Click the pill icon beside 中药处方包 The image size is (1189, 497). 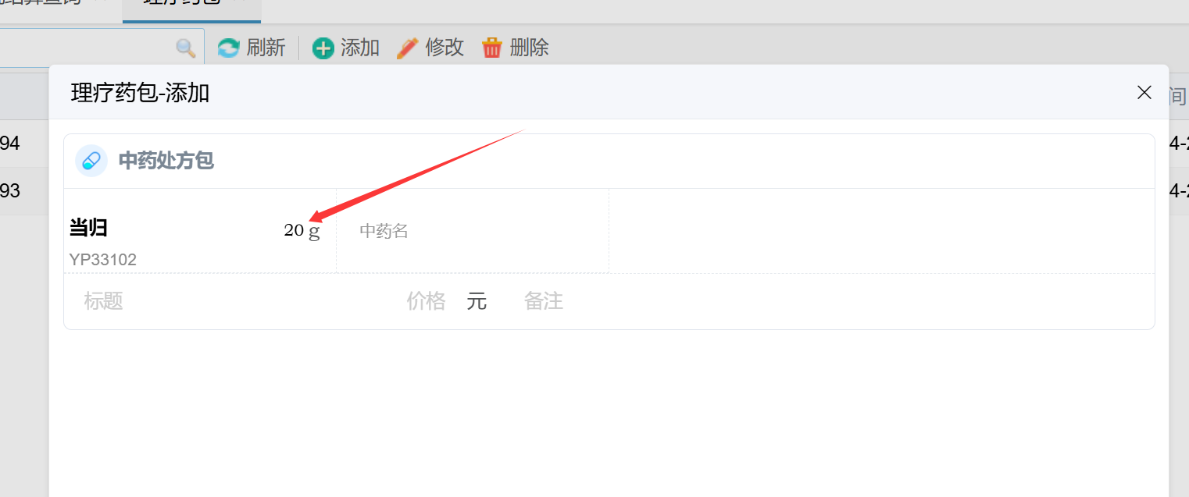pos(91,161)
